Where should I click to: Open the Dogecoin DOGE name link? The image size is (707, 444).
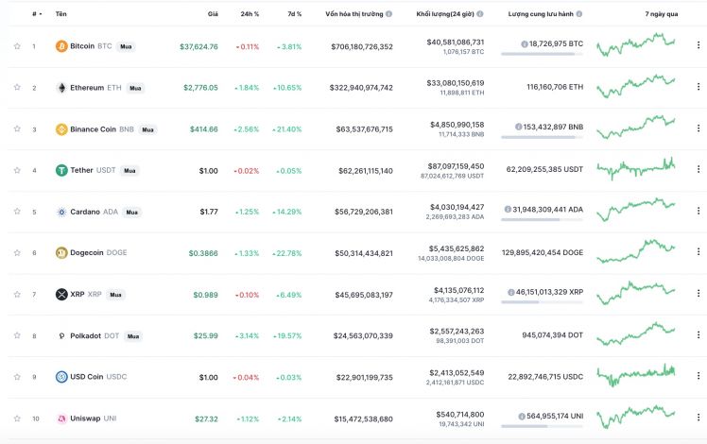coord(98,253)
